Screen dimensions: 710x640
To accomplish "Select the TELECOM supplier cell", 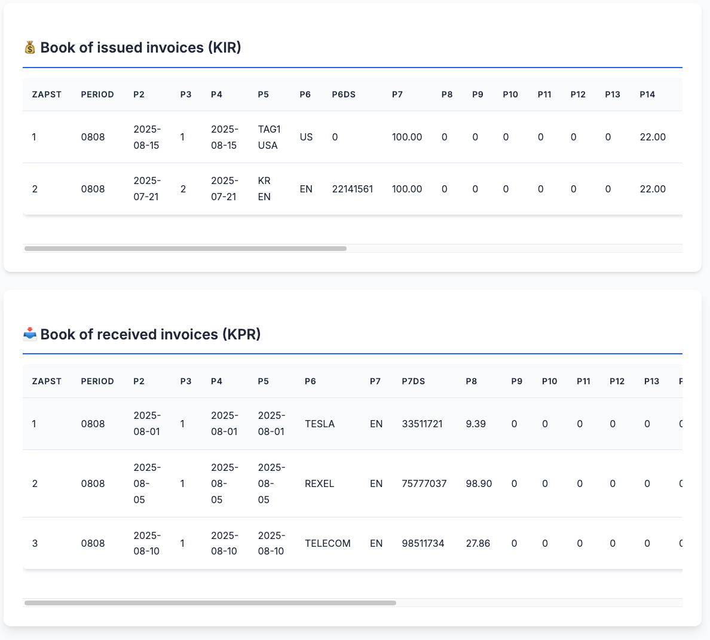I will pos(328,543).
